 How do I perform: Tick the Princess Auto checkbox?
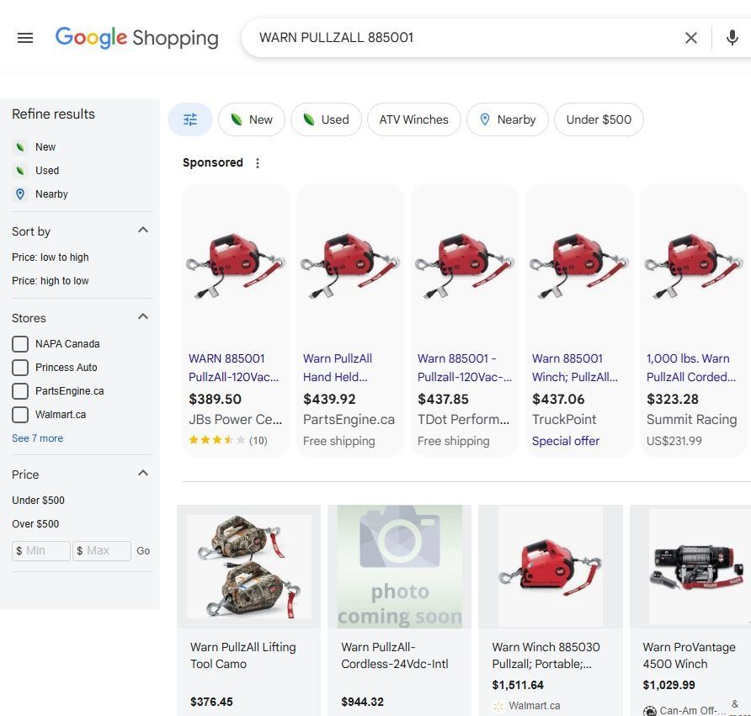point(20,368)
